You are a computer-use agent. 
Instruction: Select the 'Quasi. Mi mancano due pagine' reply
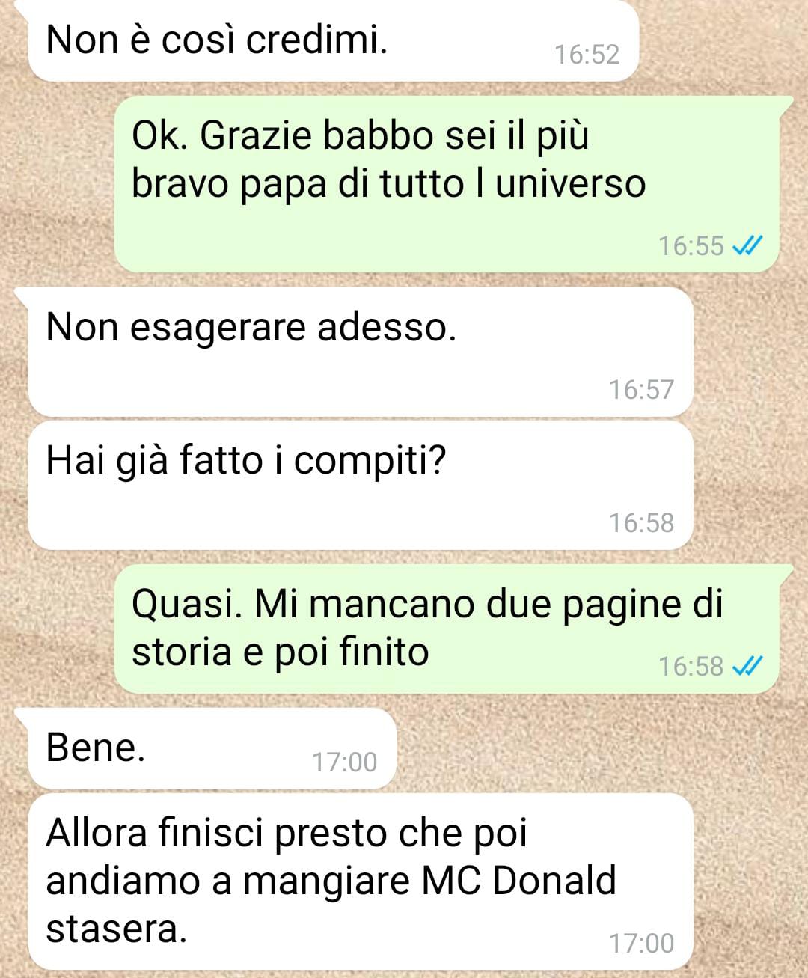point(447,629)
